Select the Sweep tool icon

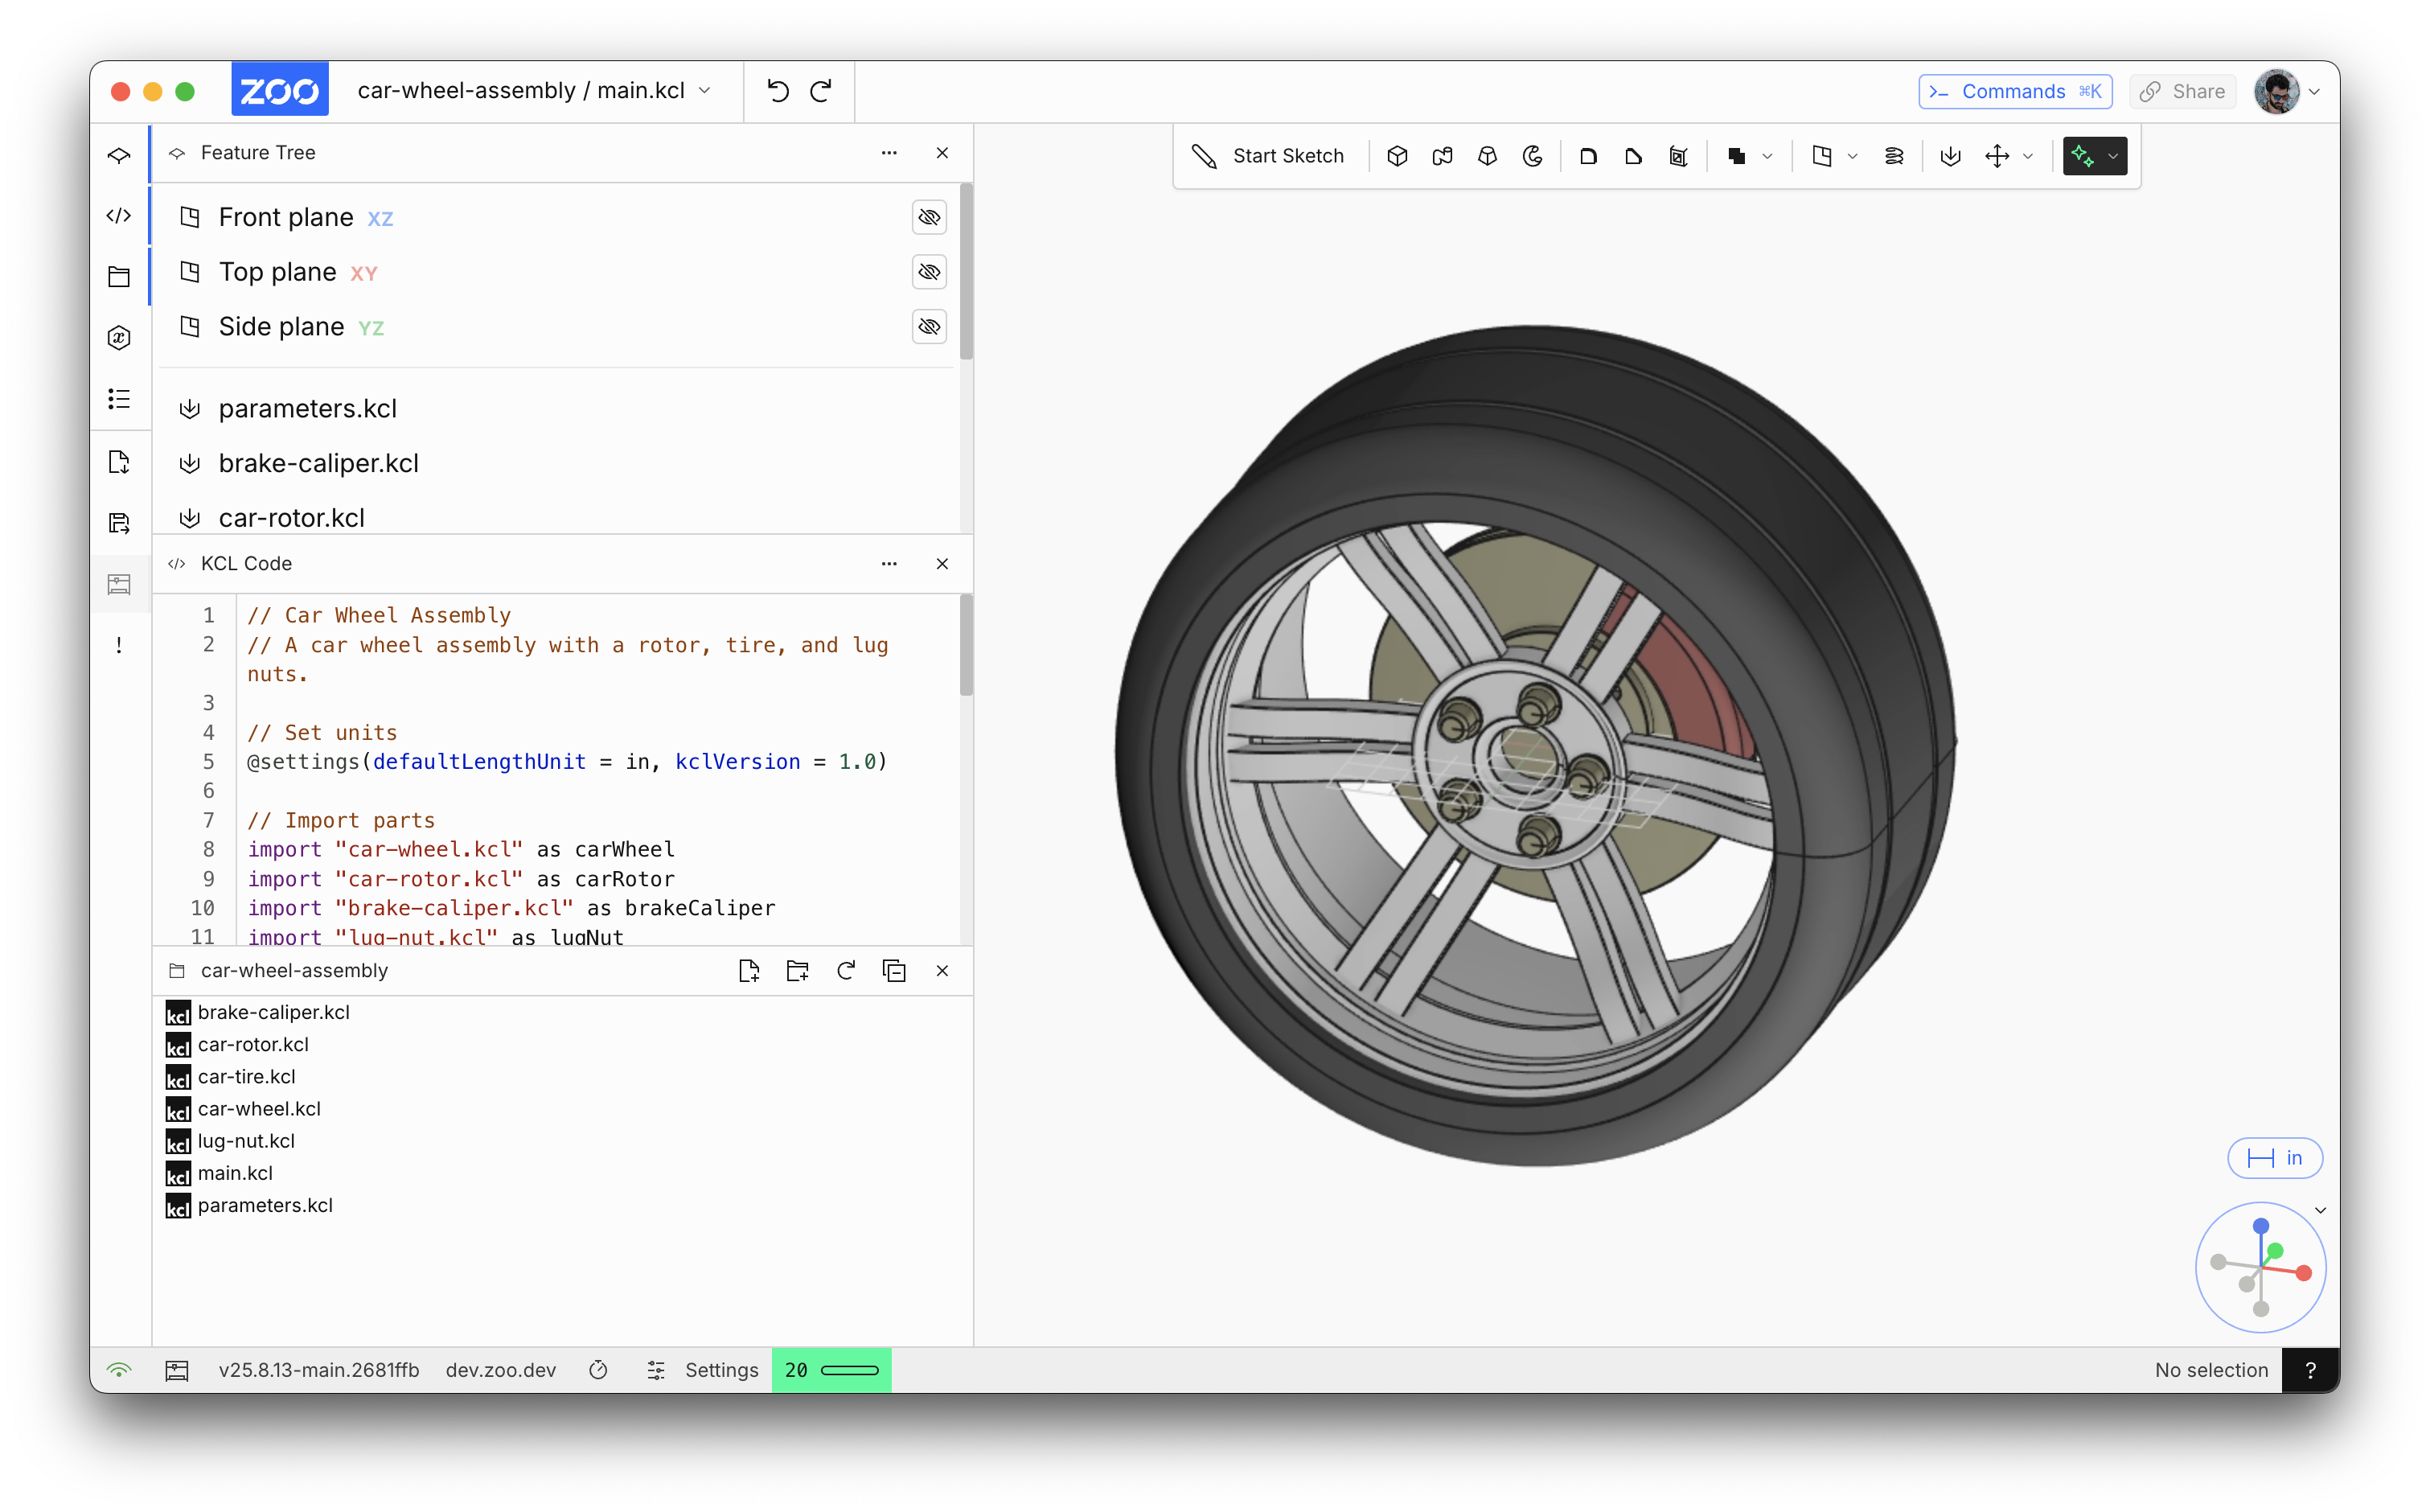tap(1442, 156)
